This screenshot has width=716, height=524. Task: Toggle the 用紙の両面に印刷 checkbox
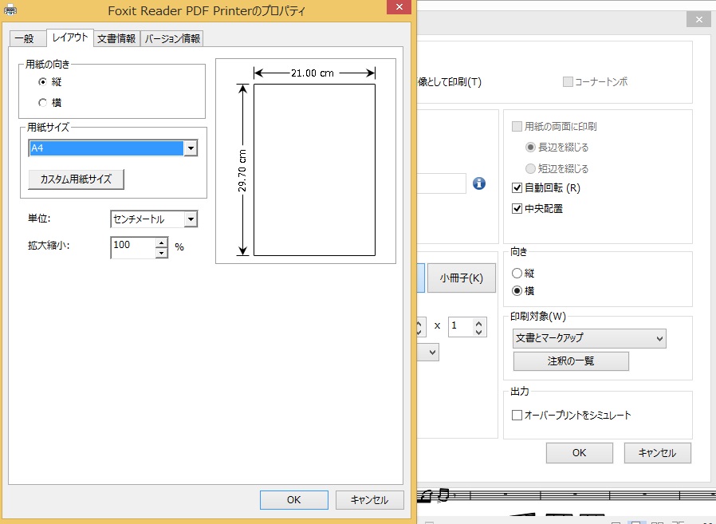point(517,127)
